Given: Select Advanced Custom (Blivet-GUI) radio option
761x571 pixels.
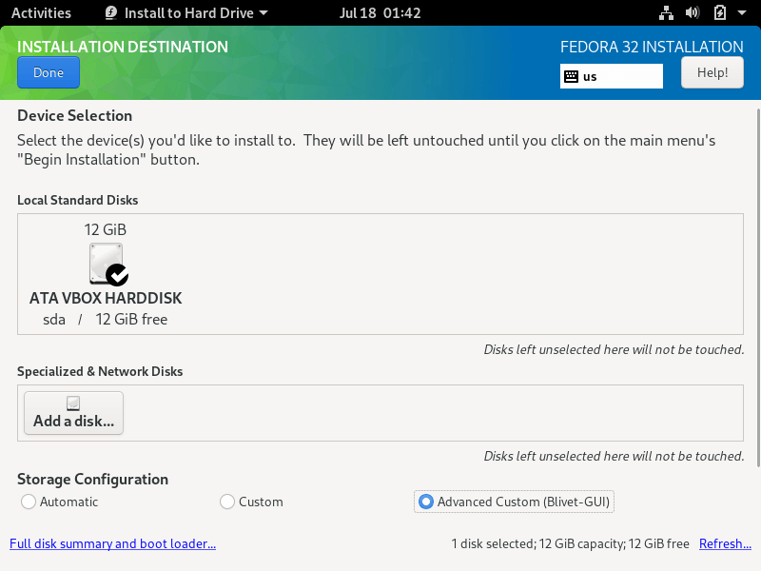Looking at the screenshot, I should [425, 502].
